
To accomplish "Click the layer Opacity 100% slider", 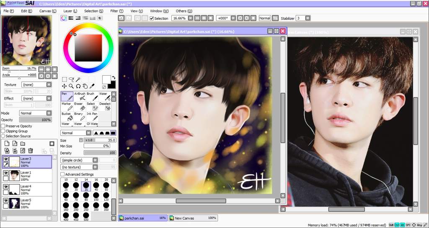I will (35, 120).
